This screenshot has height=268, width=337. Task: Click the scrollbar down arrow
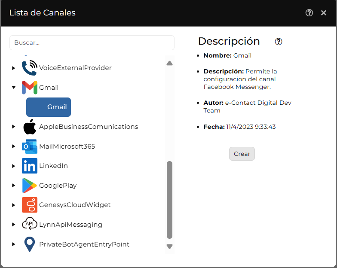coord(169,247)
